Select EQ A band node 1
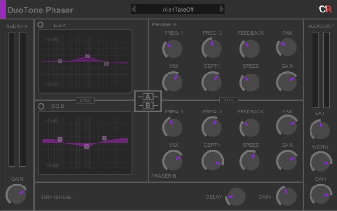 point(60,61)
